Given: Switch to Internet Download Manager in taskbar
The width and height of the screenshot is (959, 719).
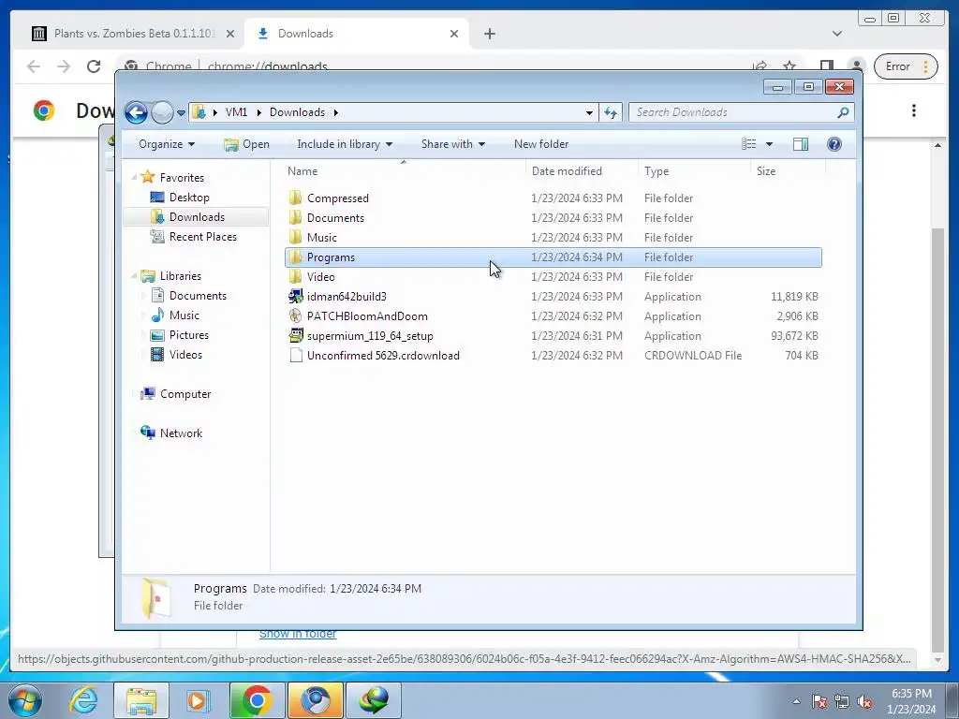Looking at the screenshot, I should click(x=374, y=700).
